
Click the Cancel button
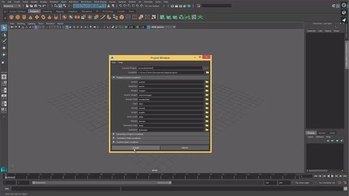click(x=184, y=148)
